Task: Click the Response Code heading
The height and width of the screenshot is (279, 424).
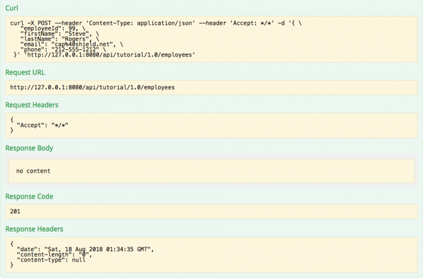Action: click(x=29, y=196)
